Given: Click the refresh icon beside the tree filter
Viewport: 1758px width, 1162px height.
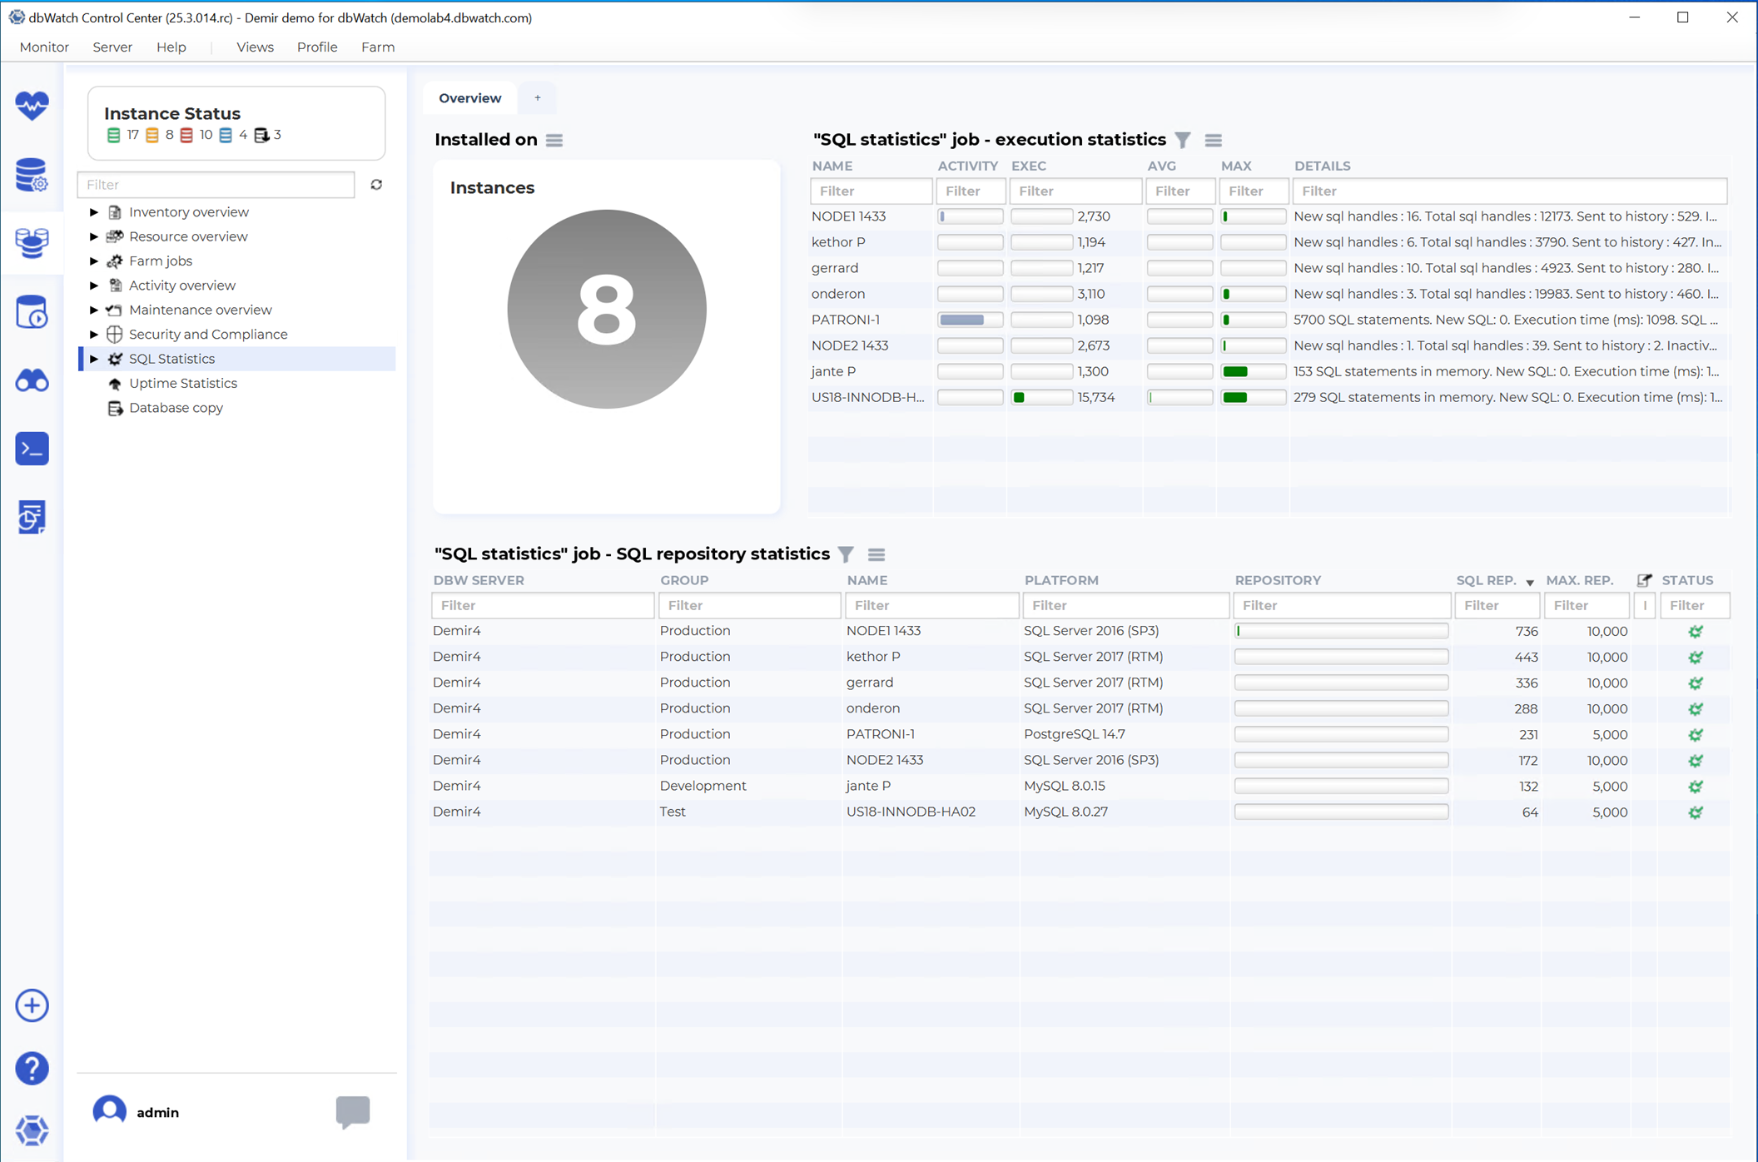Looking at the screenshot, I should coord(376,185).
